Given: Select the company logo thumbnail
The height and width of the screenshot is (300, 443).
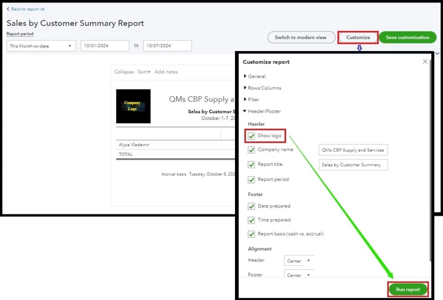Looking at the screenshot, I should point(134,107).
